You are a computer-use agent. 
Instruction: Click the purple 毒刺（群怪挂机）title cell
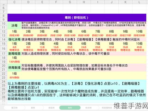(77, 18)
